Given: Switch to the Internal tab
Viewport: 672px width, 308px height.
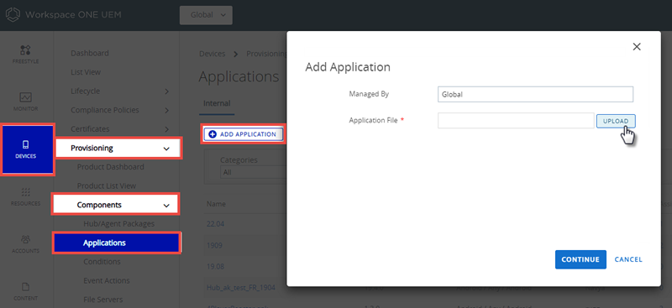Looking at the screenshot, I should pyautogui.click(x=217, y=103).
